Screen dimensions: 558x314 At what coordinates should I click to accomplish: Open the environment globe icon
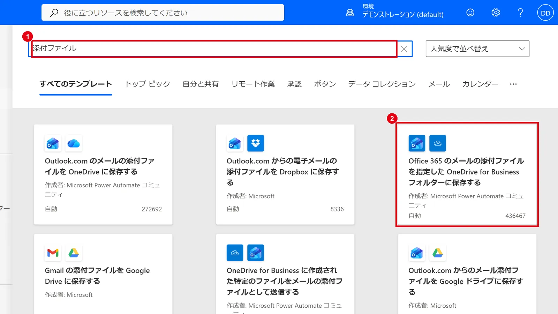pos(350,13)
